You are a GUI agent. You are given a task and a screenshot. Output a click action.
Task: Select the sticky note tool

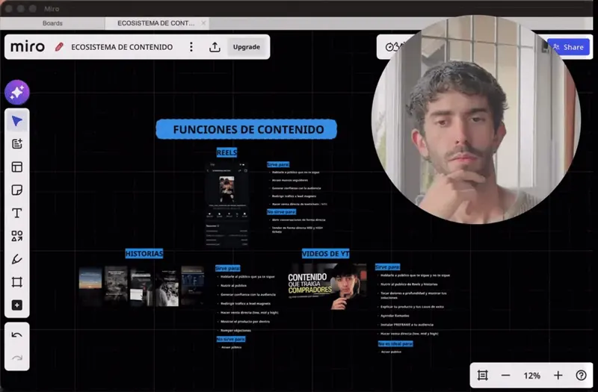pyautogui.click(x=16, y=190)
